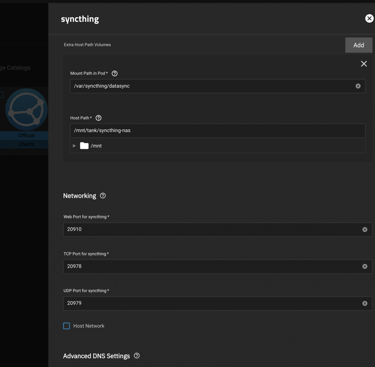Edit the Host Path input field
Screen dimensions: 375x367
point(218,131)
